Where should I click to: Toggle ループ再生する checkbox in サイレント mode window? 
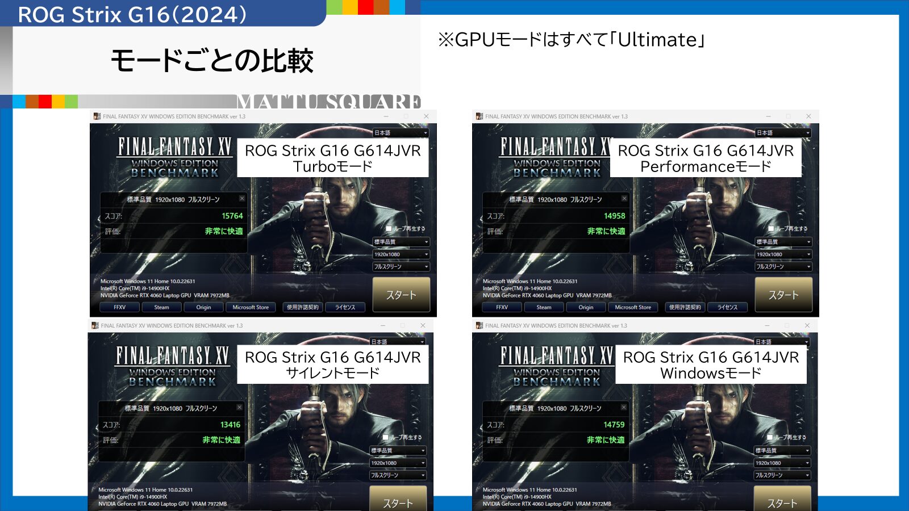(x=386, y=437)
